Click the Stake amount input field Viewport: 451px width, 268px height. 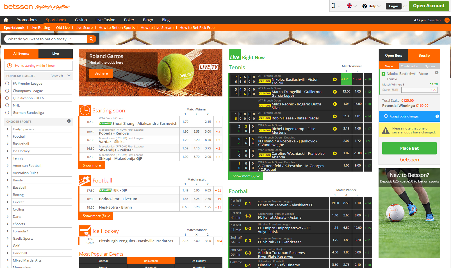pyautogui.click(x=419, y=90)
